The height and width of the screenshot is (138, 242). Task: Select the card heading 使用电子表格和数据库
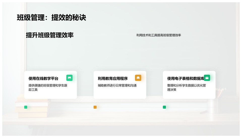186,79
